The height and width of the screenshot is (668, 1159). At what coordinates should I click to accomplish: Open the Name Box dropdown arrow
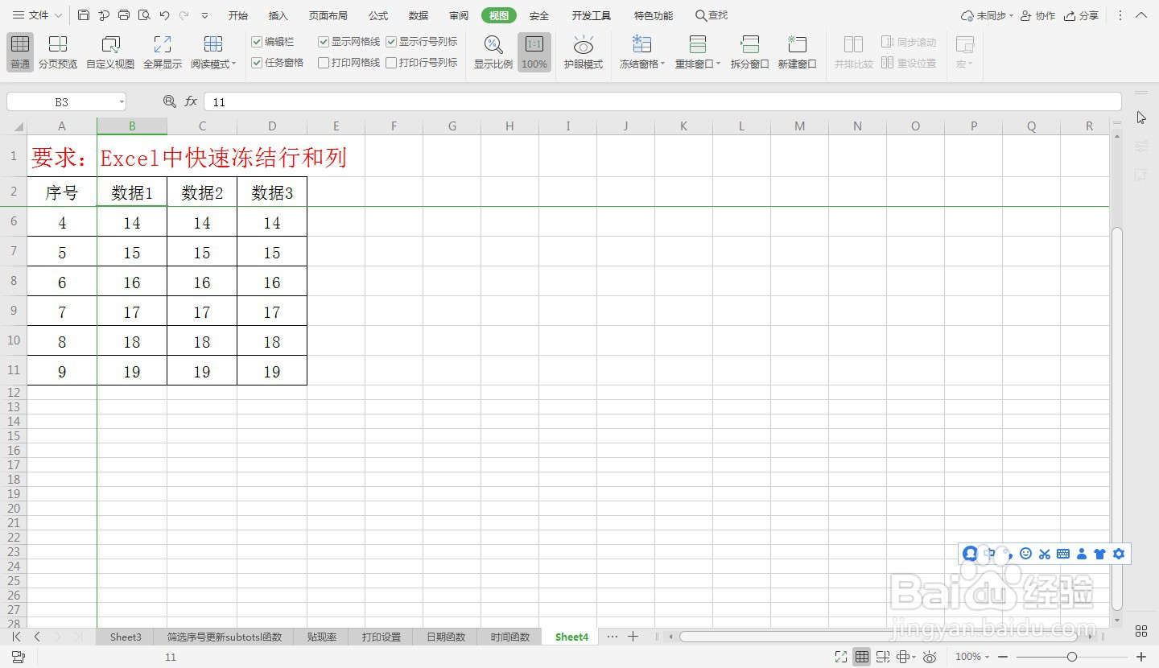coord(122,102)
